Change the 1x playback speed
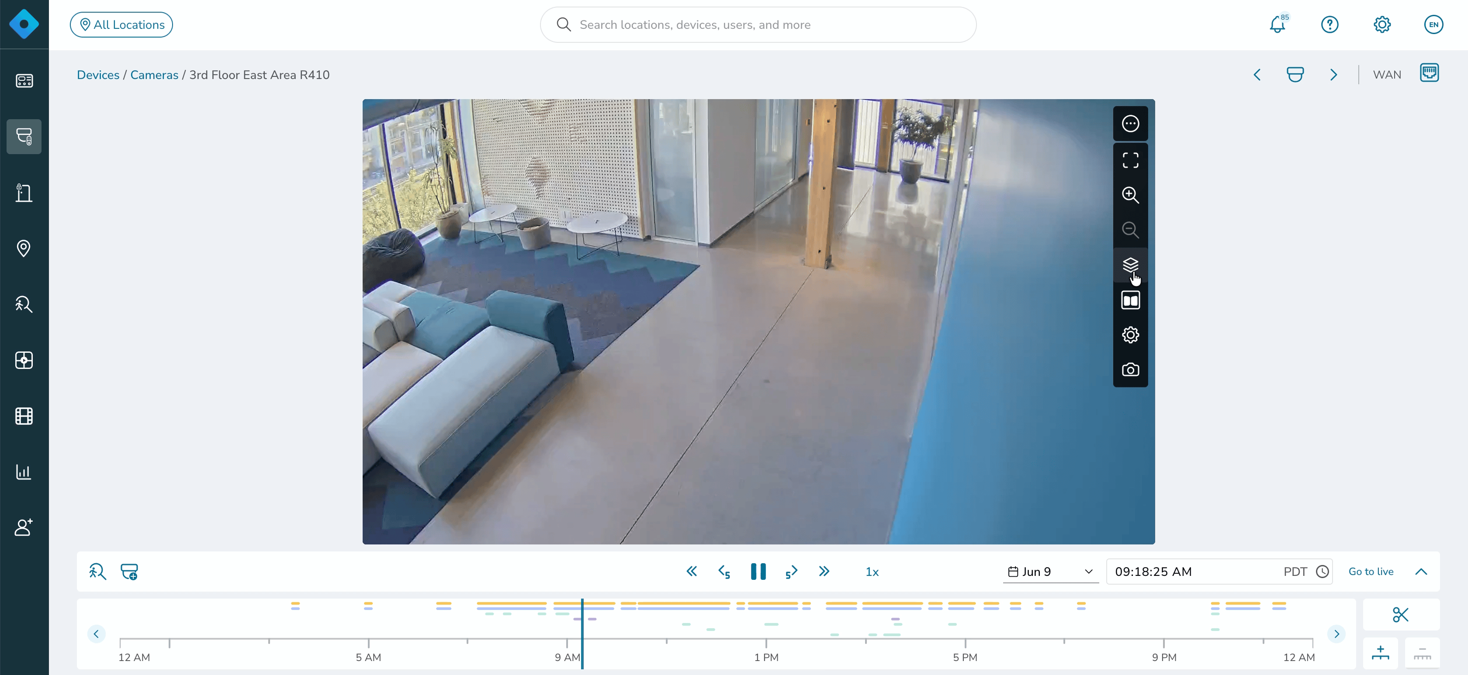 pyautogui.click(x=872, y=572)
